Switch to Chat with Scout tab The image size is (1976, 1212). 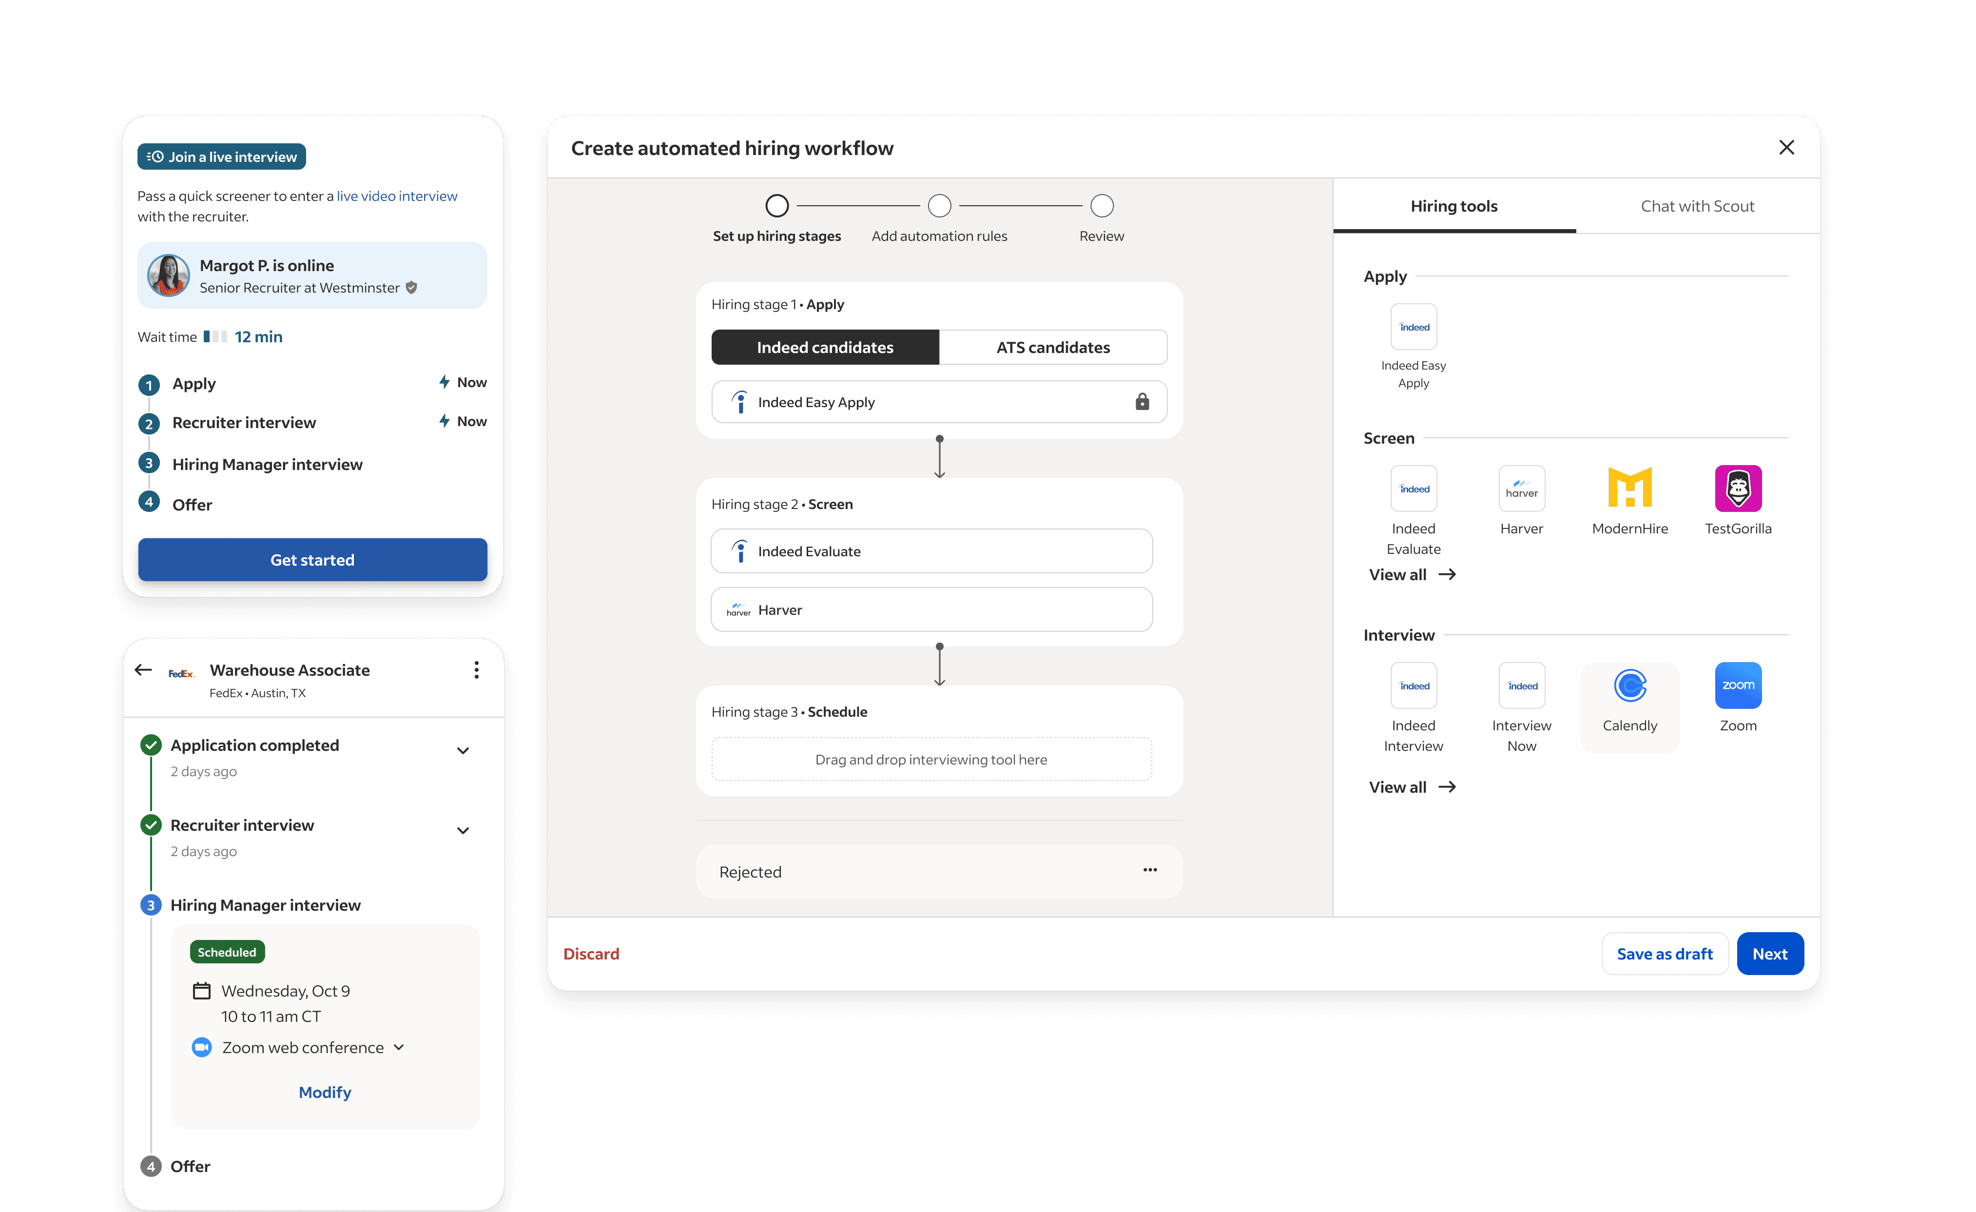1697,206
